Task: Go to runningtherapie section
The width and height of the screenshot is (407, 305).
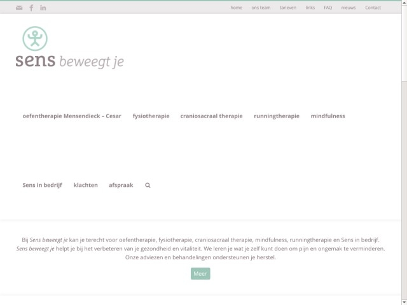Action: (276, 116)
